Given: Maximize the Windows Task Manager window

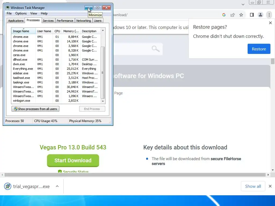Looking at the screenshot, I should (97, 8).
